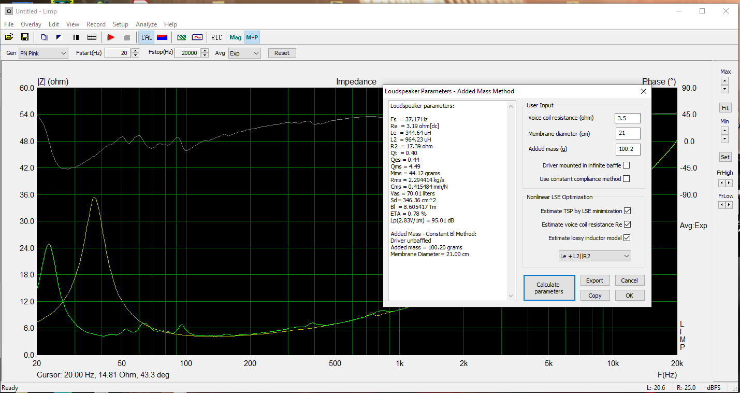Click the Membrane diameter input field
740x393 pixels.
pos(628,134)
